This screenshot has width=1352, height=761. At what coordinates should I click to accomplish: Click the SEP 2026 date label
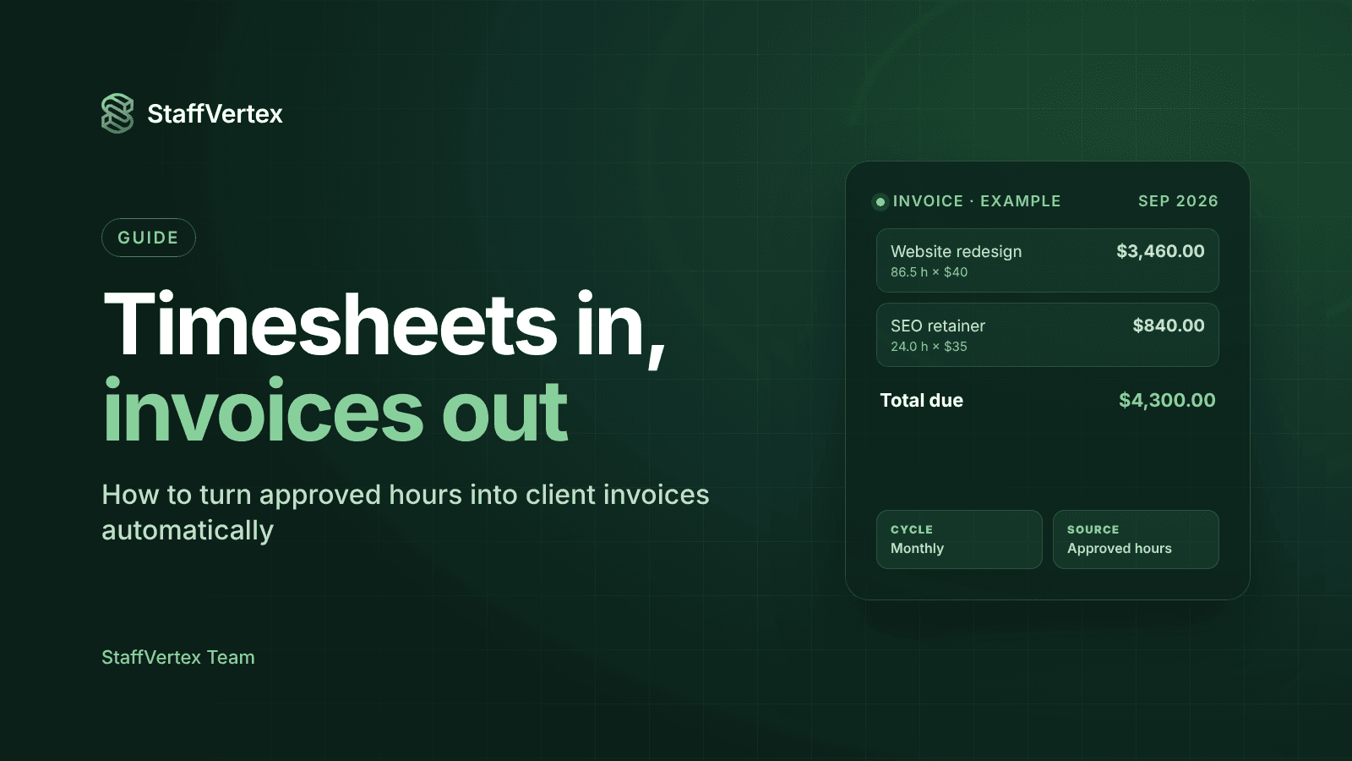1178,201
